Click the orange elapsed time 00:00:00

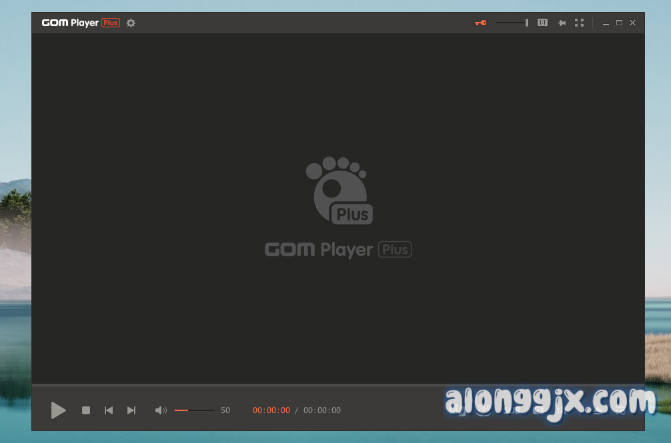pyautogui.click(x=271, y=410)
